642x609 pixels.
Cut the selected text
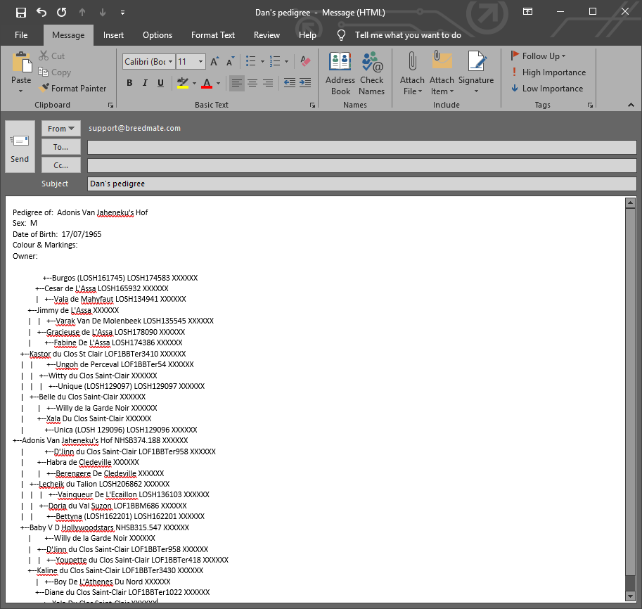click(51, 56)
